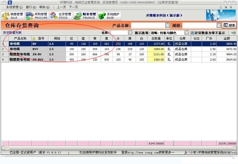Click total quantity cell 2121.00
238x164 pixels.
click(x=156, y=54)
